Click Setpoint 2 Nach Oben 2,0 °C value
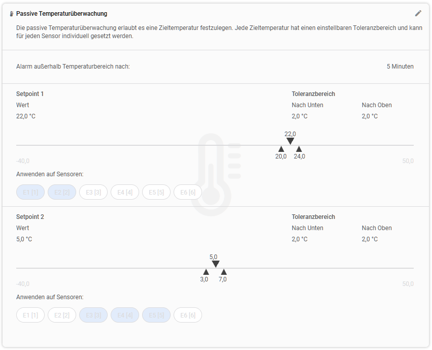432x350 pixels. pos(370,239)
